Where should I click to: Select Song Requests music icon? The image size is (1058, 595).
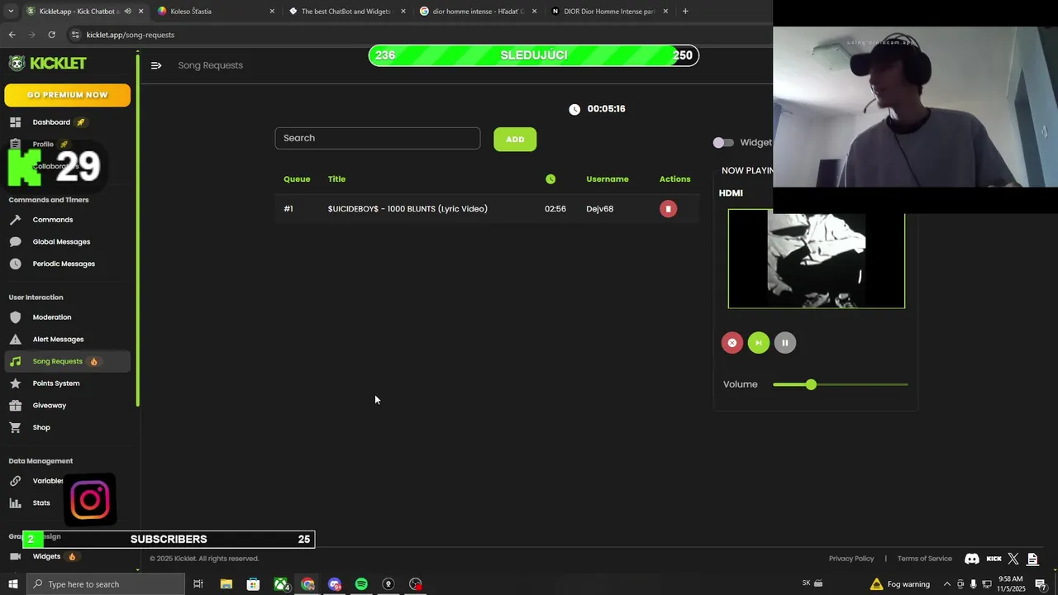15,361
